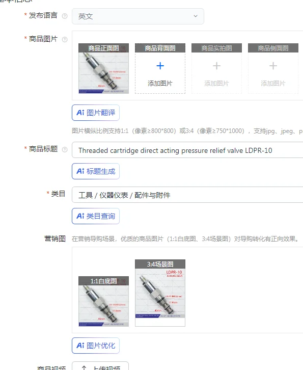Expand language list via chevron arrow

196,16
